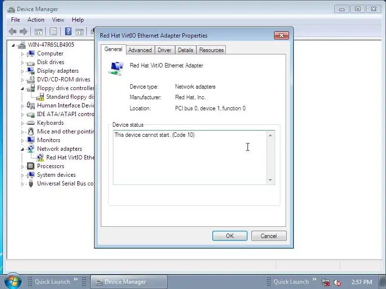Select the Monitors icon
The height and width of the screenshot is (289, 386).
tap(31, 140)
